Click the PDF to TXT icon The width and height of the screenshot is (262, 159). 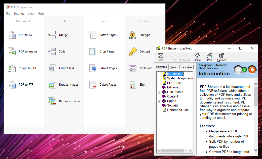[12, 35]
